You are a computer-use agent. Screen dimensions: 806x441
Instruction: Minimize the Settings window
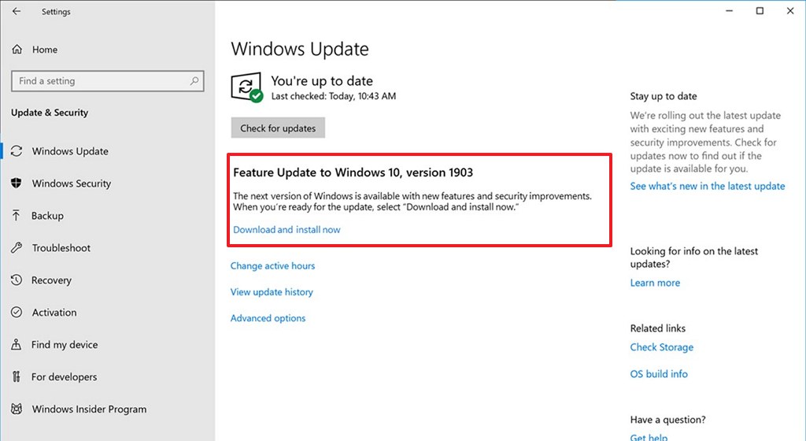tap(729, 11)
